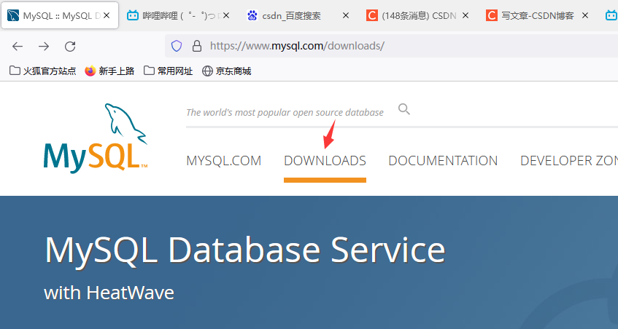Click the MySQL dolphin logo
This screenshot has height=329, width=618.
pos(96,138)
